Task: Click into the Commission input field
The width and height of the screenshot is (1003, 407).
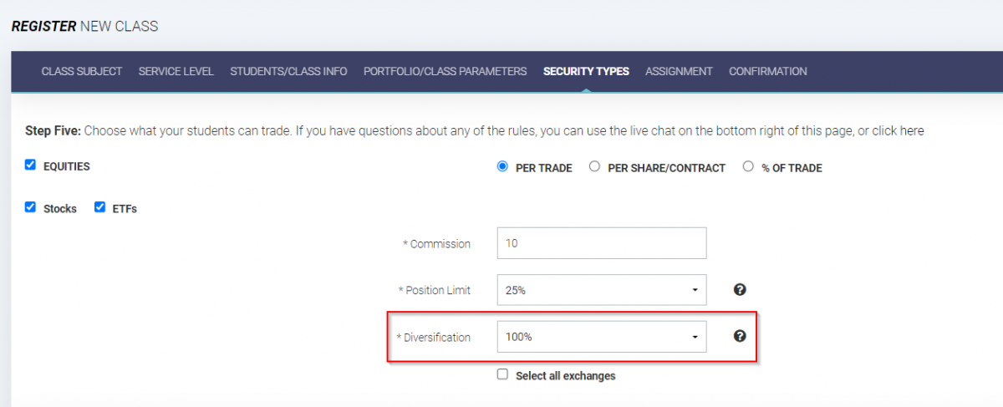Action: tap(602, 243)
